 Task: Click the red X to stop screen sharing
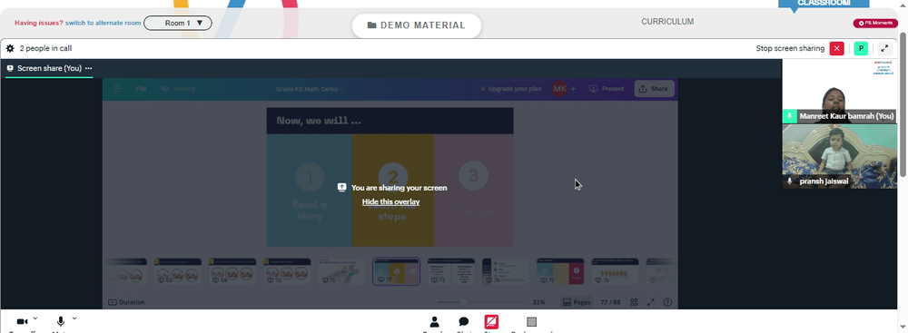pyautogui.click(x=837, y=49)
